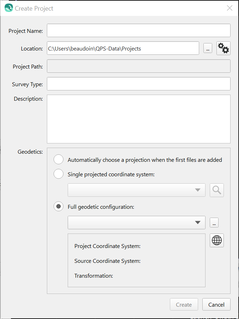The width and height of the screenshot is (239, 319).
Task: Click the magnifier search coordinate system icon
Action: tap(217, 190)
